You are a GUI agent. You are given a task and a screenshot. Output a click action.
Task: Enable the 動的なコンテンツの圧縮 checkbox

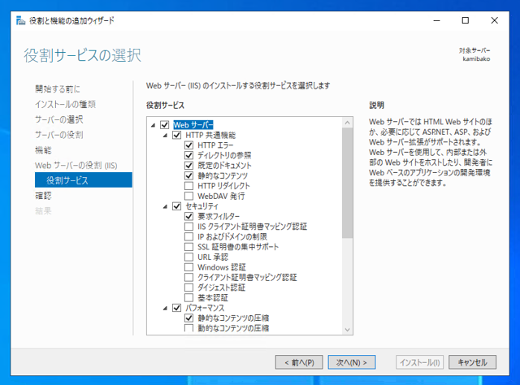pos(189,328)
